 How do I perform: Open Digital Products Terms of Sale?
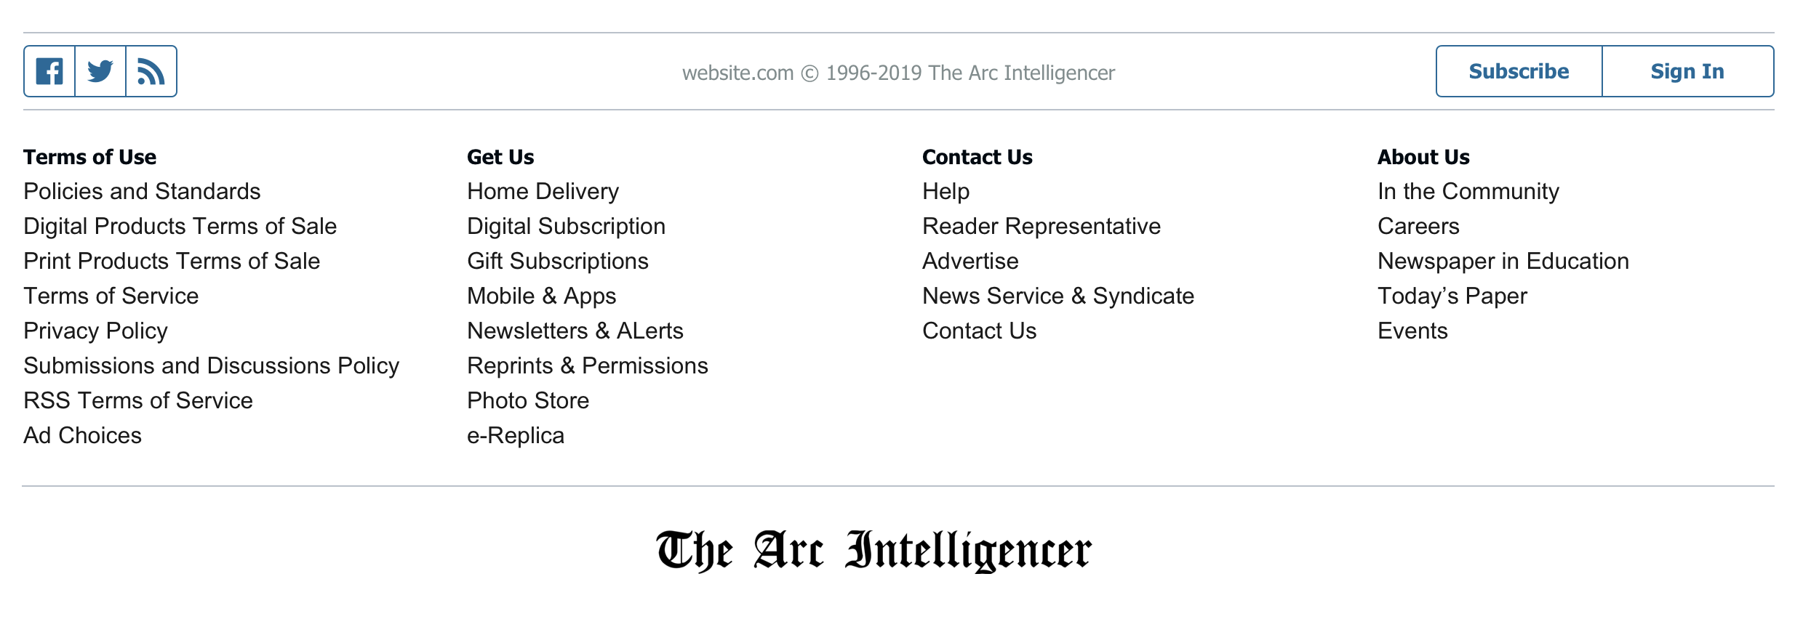[x=180, y=226]
